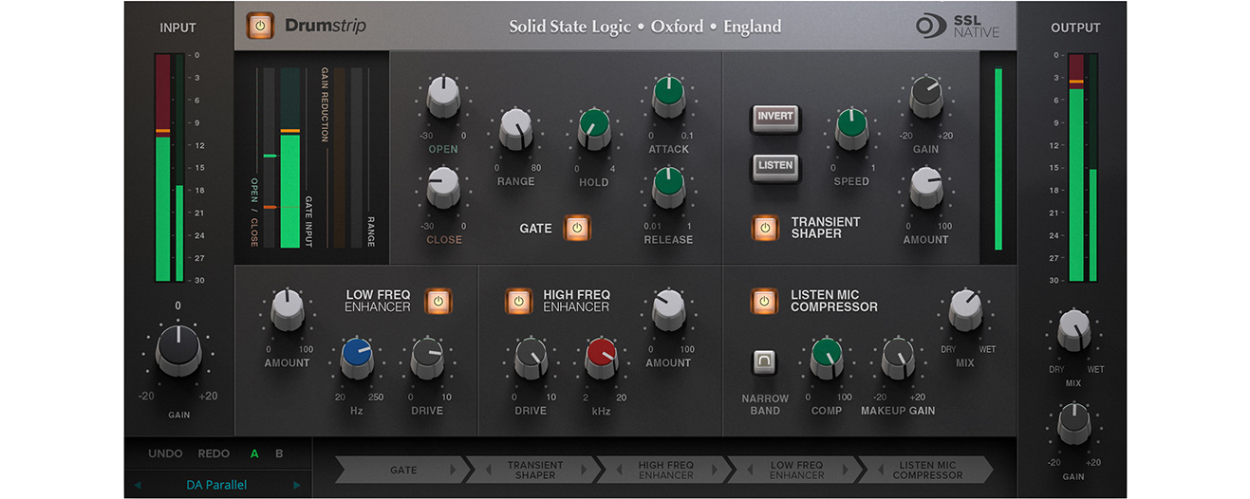
Task: Click the blue Hz frequency knob
Action: tap(358, 357)
